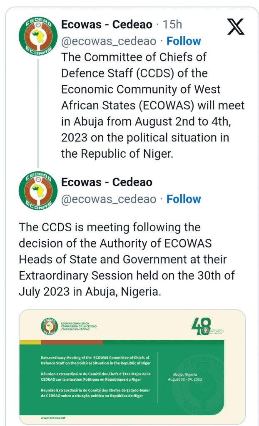Screen dimensions: 259x426
Task: Click the www.ecowas.int text in the banner
Action: click(x=52, y=417)
